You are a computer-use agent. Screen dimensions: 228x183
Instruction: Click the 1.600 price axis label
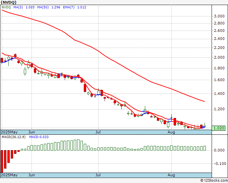(x=219, y=80)
